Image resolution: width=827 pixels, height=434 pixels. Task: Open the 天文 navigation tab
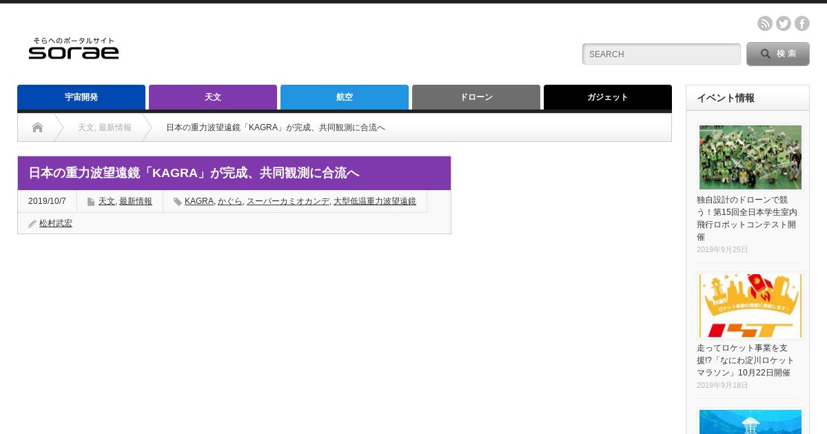click(x=213, y=97)
